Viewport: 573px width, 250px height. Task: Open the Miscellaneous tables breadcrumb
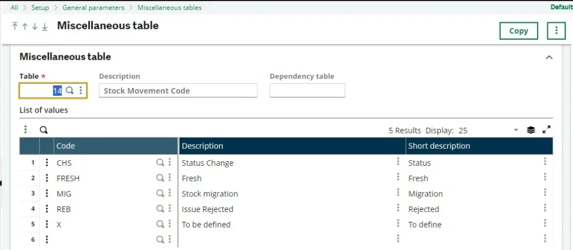click(x=170, y=8)
